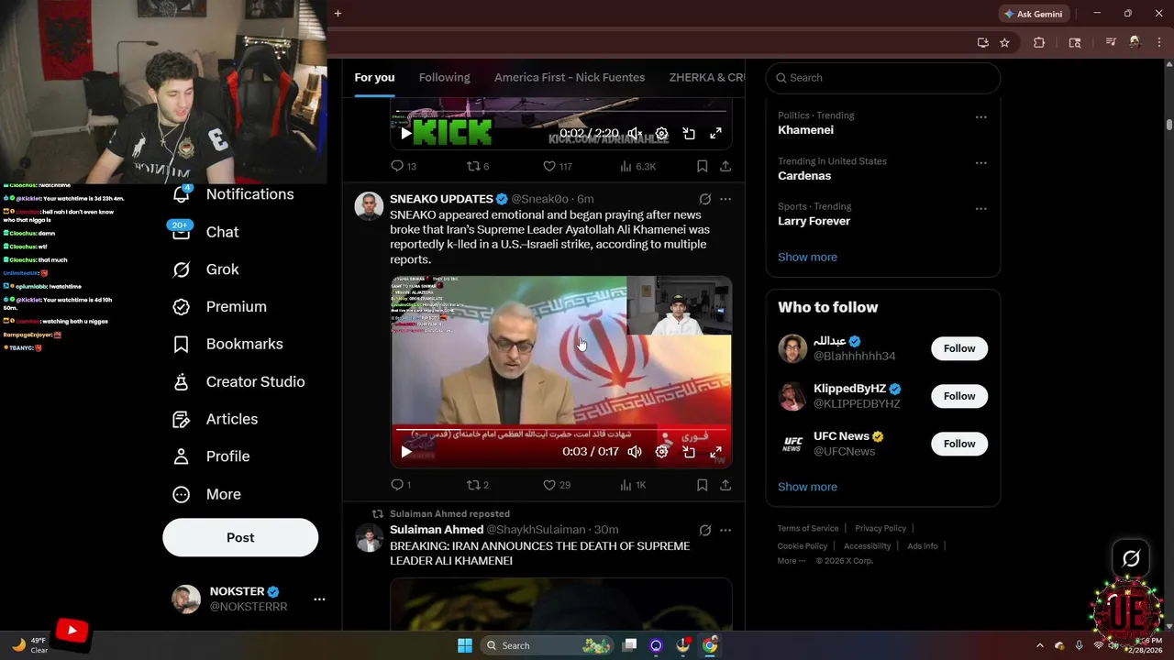The width and height of the screenshot is (1174, 660).
Task: Open Chrome media controls icon
Action: tap(1110, 42)
